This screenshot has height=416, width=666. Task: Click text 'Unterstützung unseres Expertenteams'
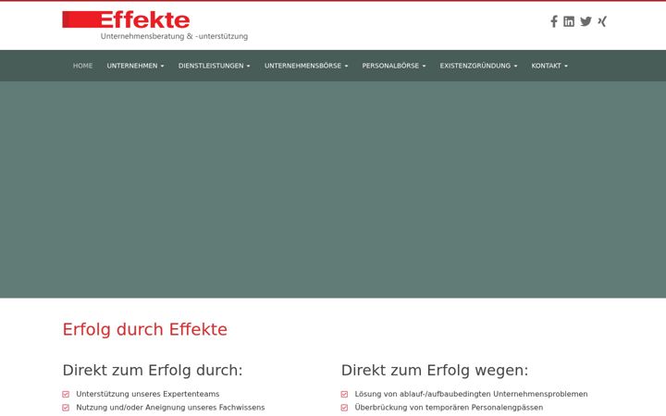(148, 394)
